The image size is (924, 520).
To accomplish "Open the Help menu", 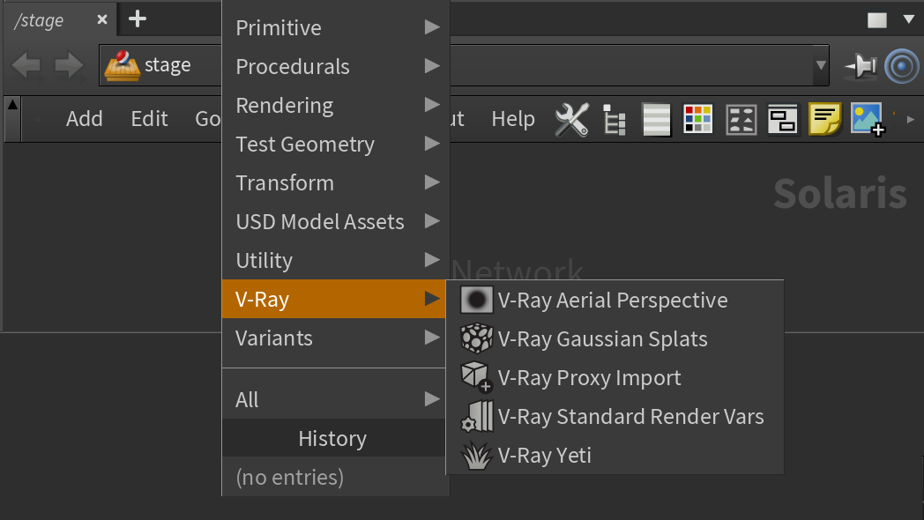I will coord(513,119).
